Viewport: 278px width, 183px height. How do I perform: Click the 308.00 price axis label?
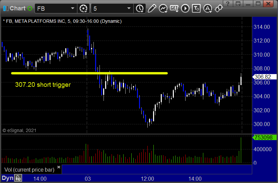262,68
